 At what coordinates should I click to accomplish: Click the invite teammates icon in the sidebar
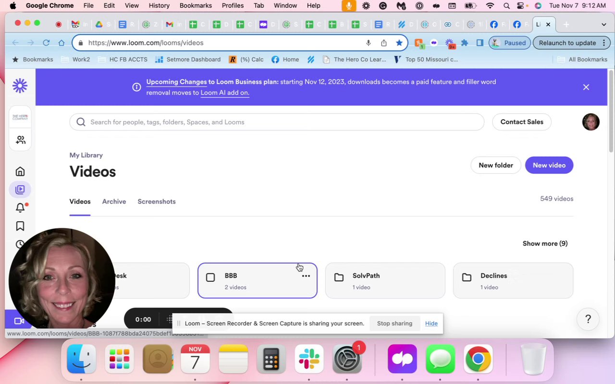click(20, 140)
